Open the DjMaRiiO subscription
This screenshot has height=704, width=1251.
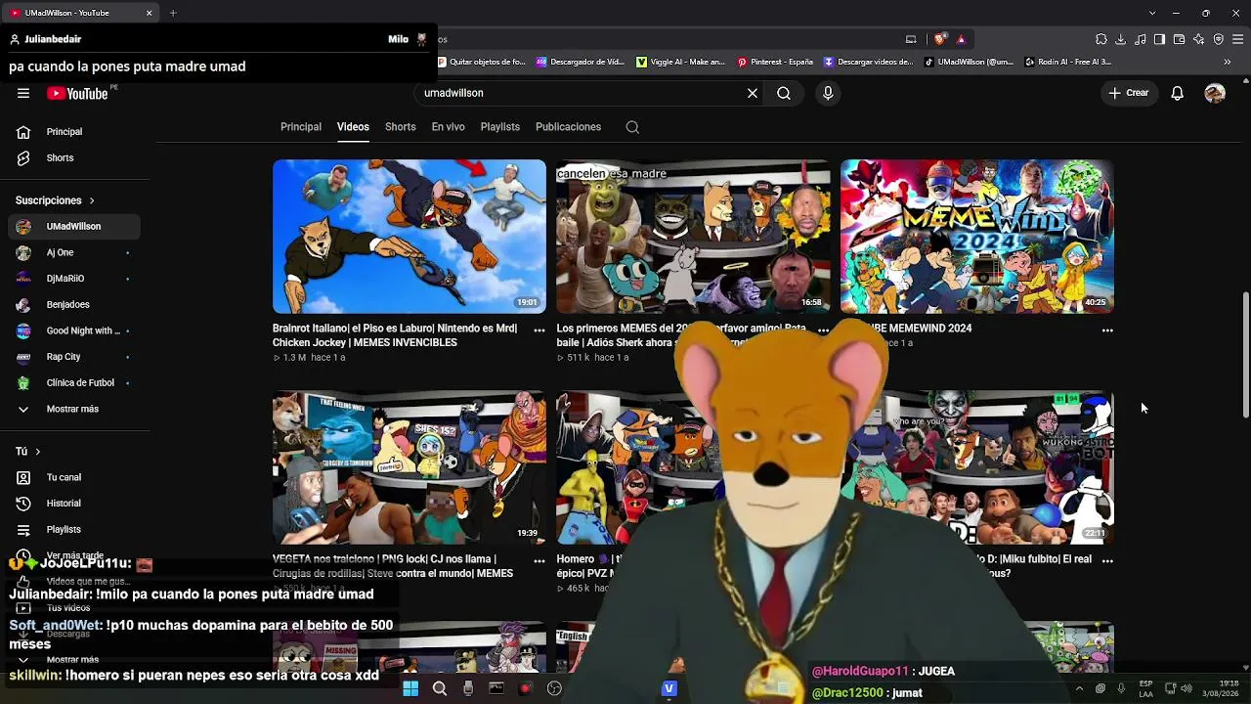73,279
